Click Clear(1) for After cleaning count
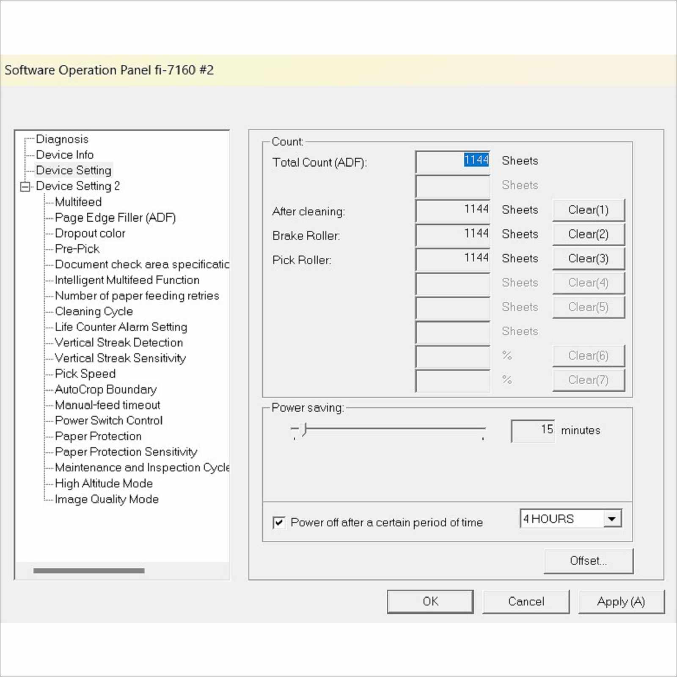The height and width of the screenshot is (677, 677). [589, 210]
